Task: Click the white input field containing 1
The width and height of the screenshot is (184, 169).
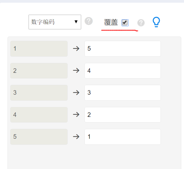Action: [x=122, y=137]
